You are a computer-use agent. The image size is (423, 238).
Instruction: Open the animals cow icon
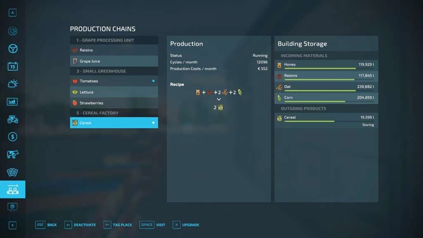click(12, 155)
